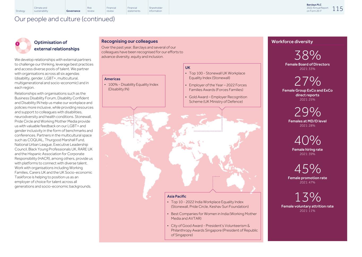Viewport: 362px width, 257px height.
Task: Open the Strategy tab
Action: pyautogui.click(x=20, y=11)
